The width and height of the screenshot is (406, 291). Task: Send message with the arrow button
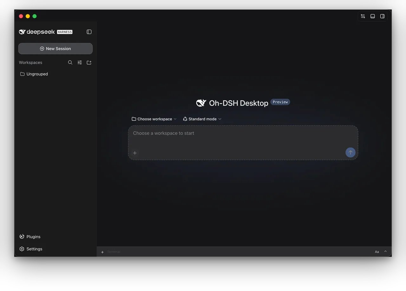pyautogui.click(x=350, y=152)
